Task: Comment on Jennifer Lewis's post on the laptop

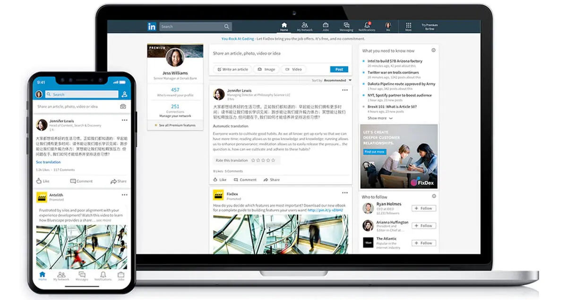Action: click(x=245, y=180)
